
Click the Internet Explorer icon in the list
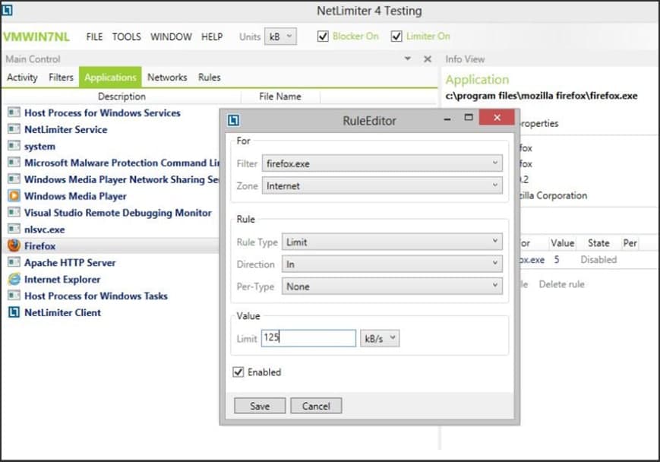[x=14, y=280]
